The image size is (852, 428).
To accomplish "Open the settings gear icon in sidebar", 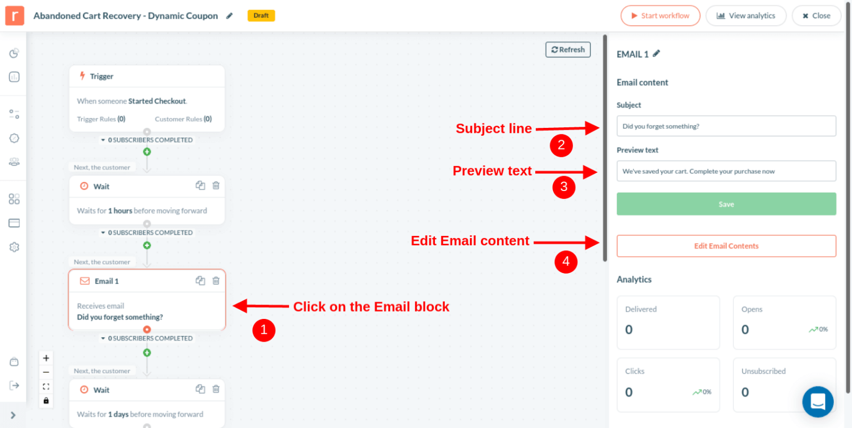I will 14,247.
